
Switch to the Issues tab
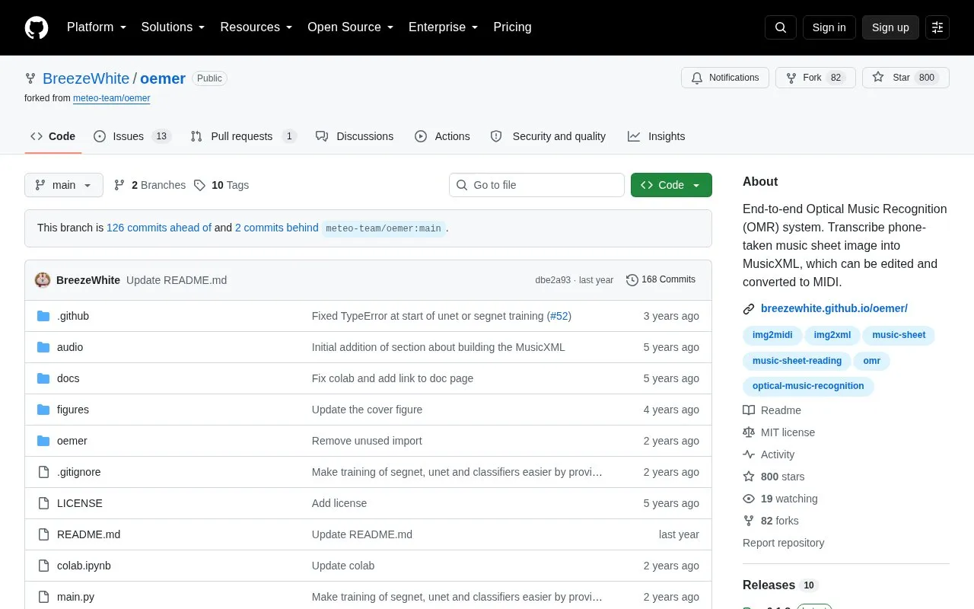(x=132, y=136)
